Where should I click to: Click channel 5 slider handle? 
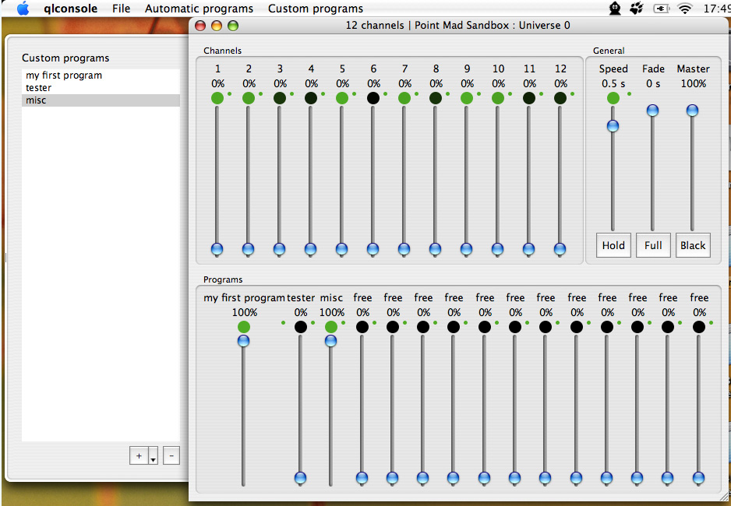tap(341, 249)
